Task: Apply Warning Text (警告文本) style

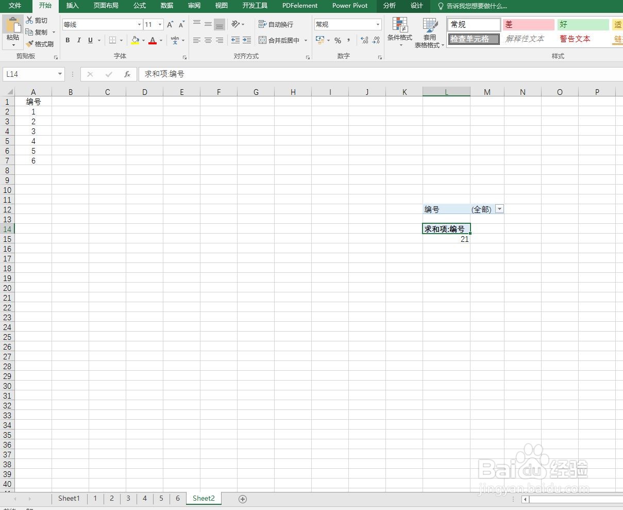Action: click(583, 39)
